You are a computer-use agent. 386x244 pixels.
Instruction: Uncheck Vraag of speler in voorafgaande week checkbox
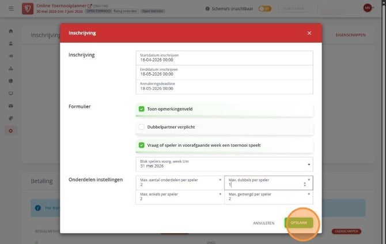click(x=141, y=145)
